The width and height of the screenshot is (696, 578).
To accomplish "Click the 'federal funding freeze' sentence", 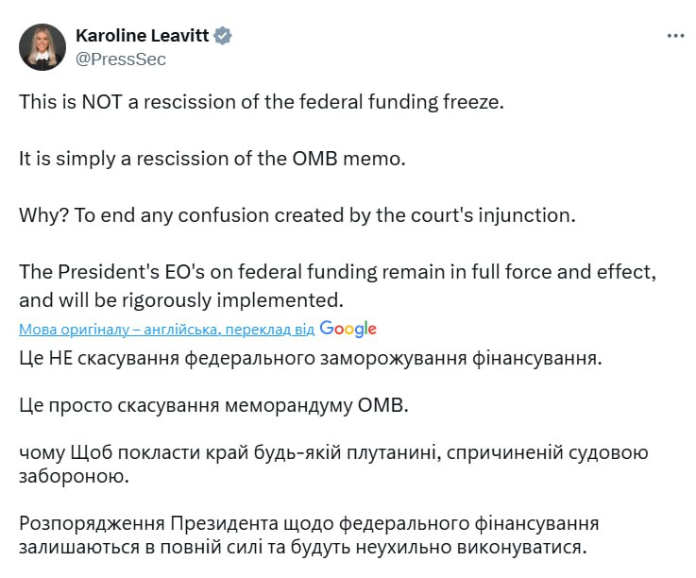I will point(263,102).
